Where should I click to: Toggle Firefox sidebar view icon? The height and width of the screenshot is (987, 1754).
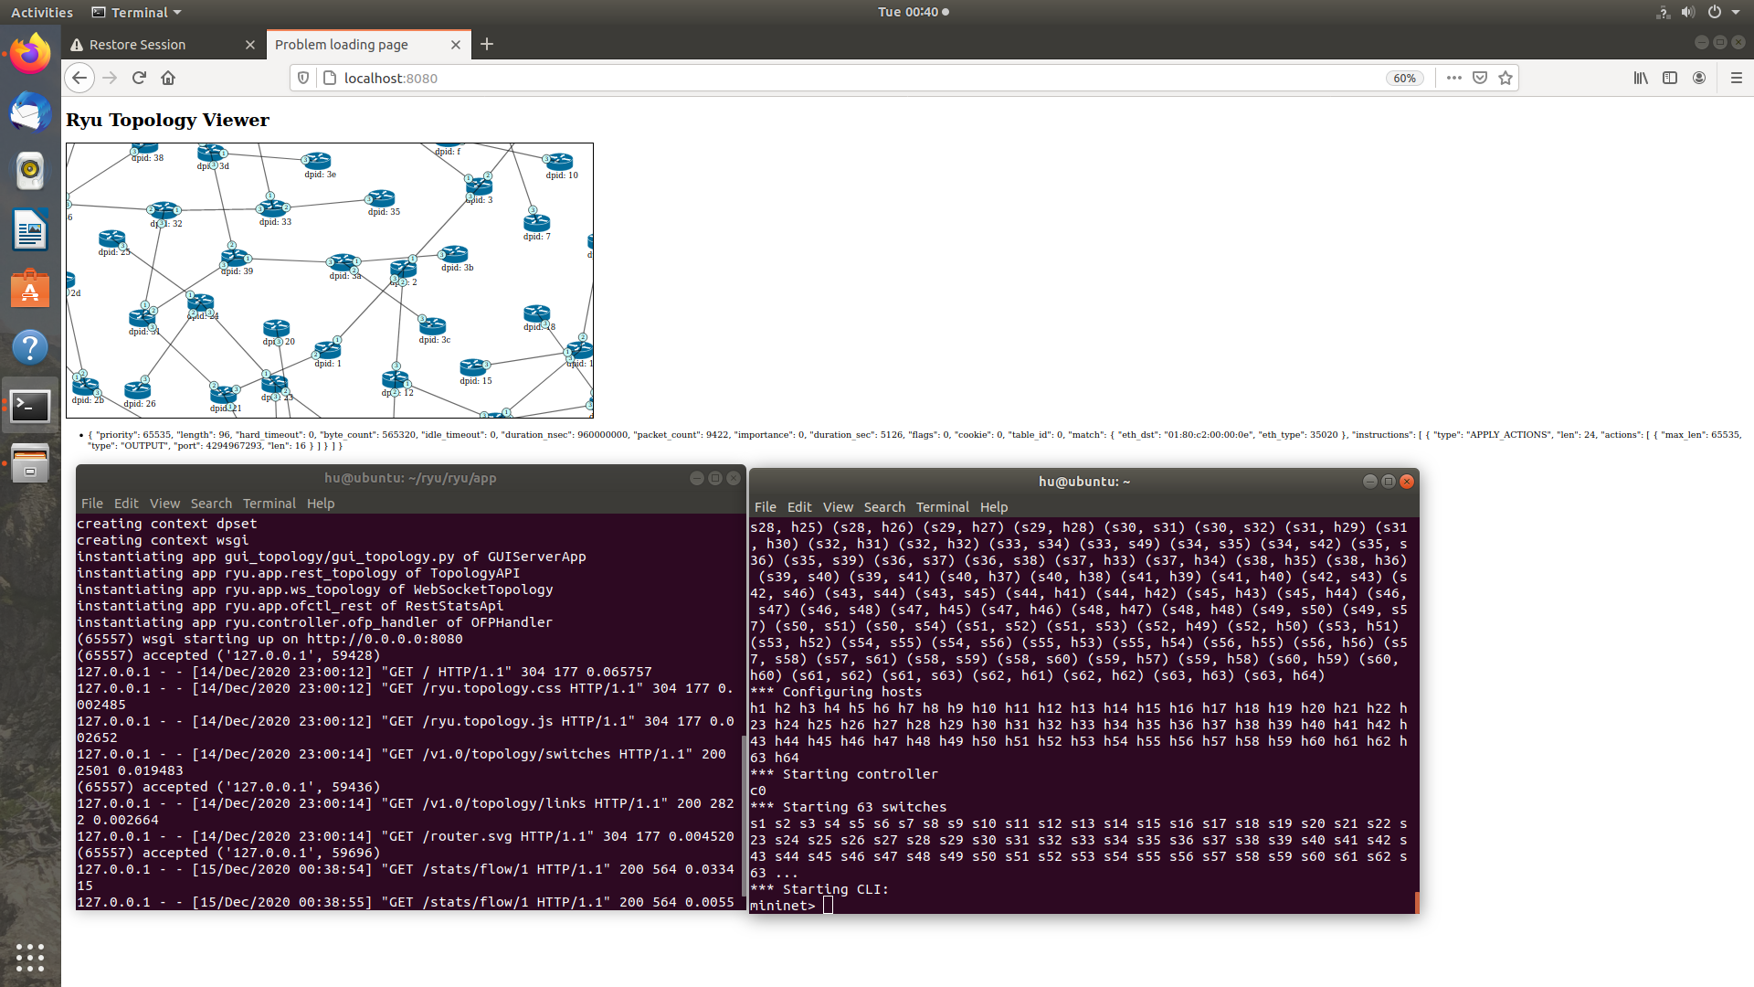(x=1670, y=78)
